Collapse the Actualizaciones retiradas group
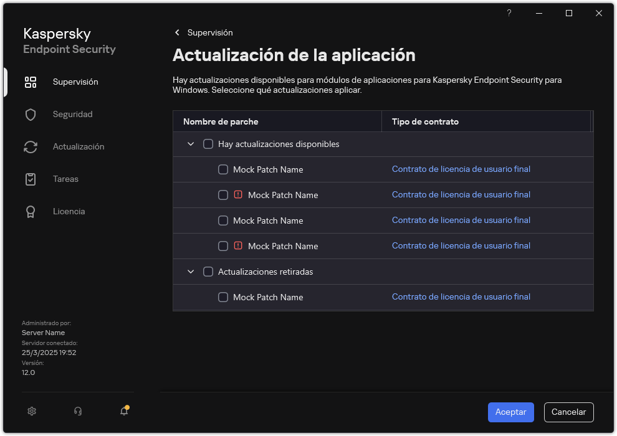 click(191, 272)
